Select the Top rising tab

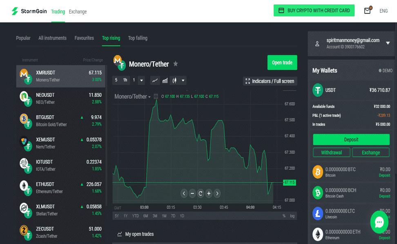point(111,38)
